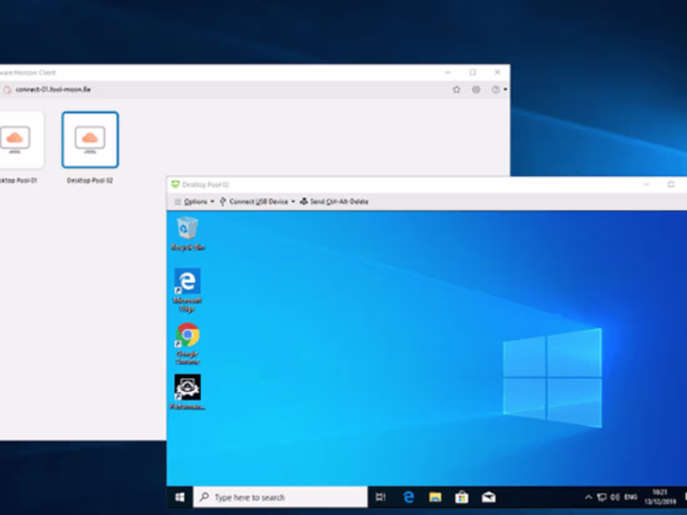Screen dimensions: 687x515
Task: Open File Explorer from the taskbar
Action: 435,497
